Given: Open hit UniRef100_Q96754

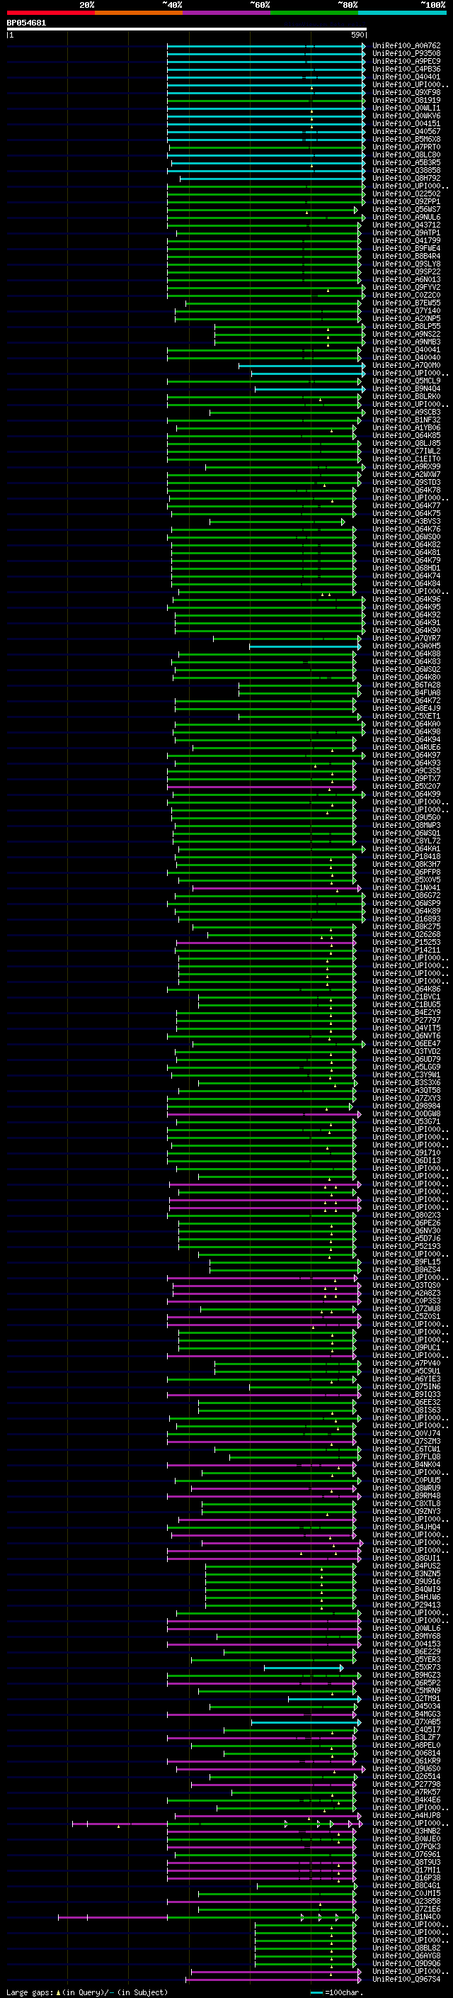Looking at the screenshot, I should click(x=406, y=1979).
